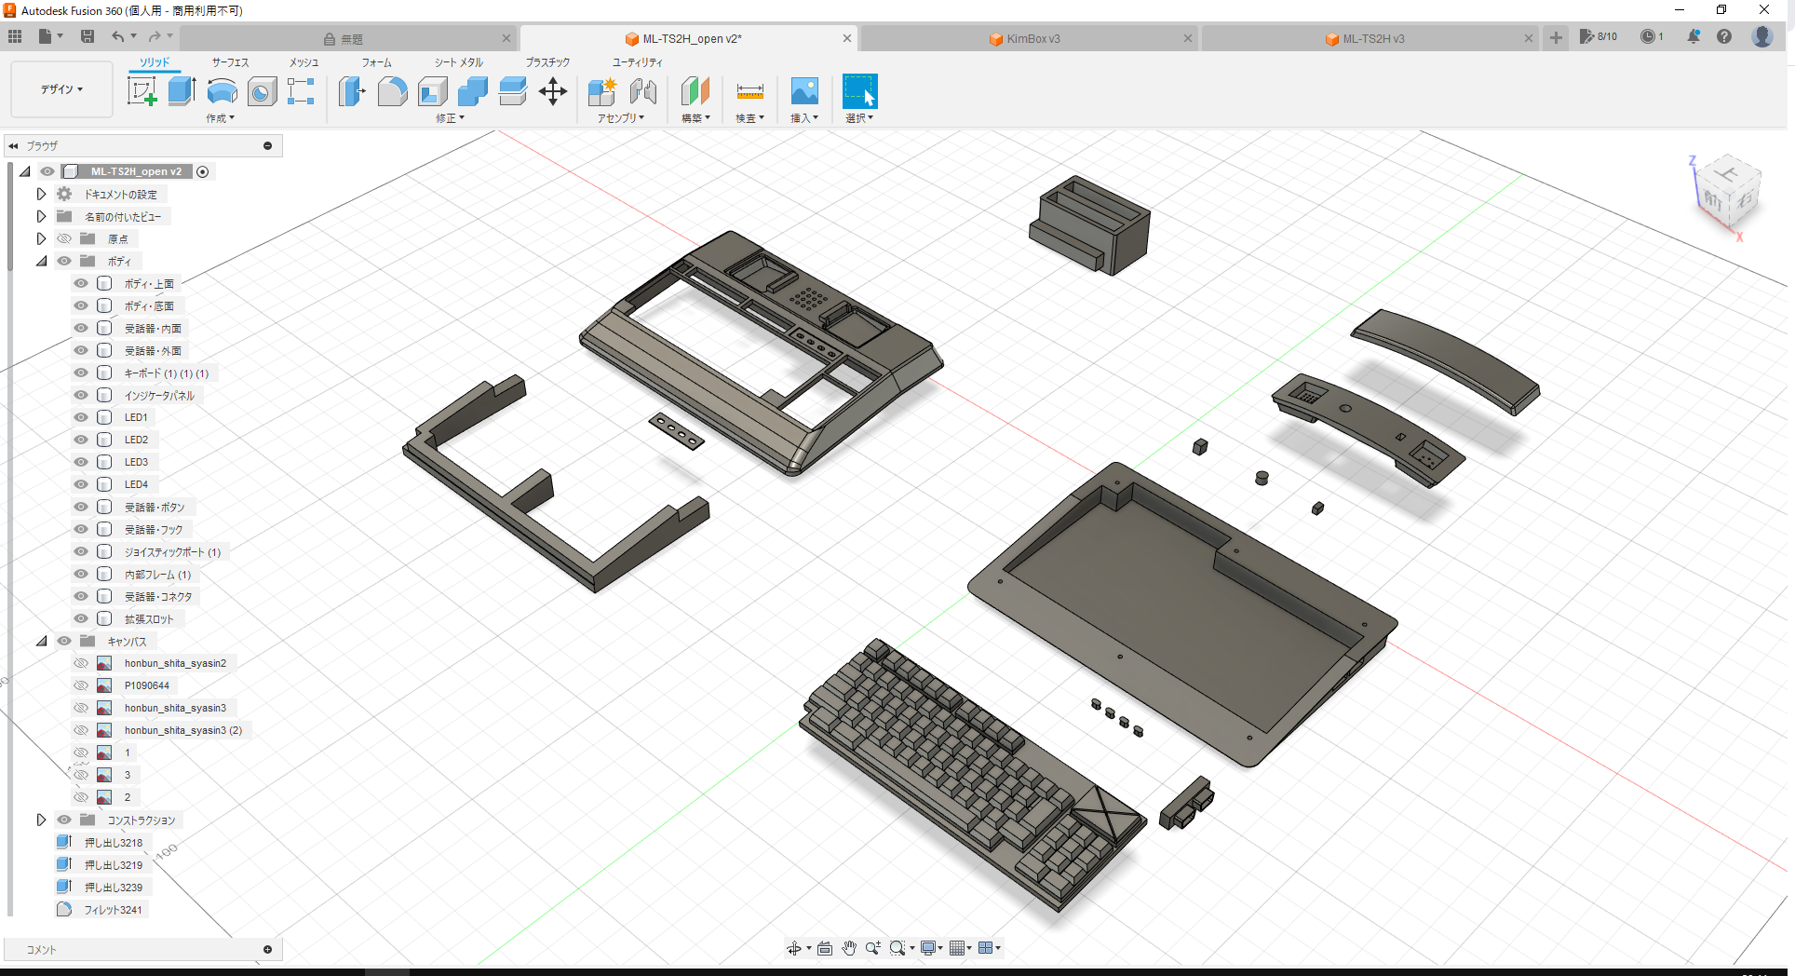The width and height of the screenshot is (1795, 976).
Task: Open the 構築 dropdown menu
Action: [x=695, y=116]
